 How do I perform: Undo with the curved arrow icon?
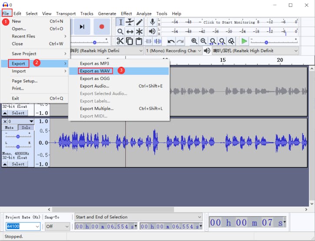click(171, 41)
